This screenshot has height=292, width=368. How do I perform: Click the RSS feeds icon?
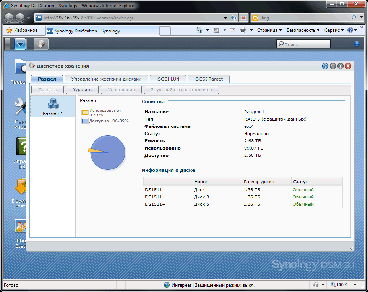[216, 30]
